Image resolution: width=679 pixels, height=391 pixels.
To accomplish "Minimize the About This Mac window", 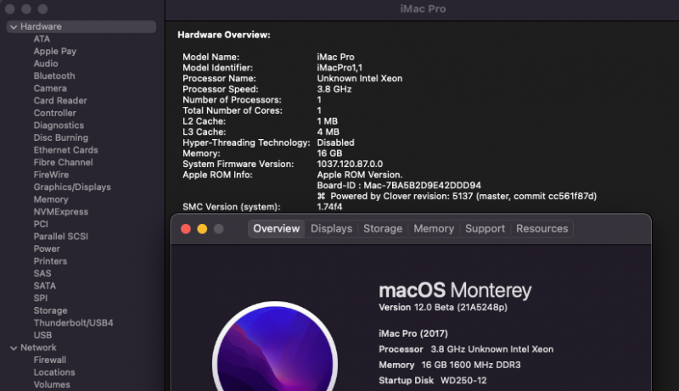I will tap(202, 229).
